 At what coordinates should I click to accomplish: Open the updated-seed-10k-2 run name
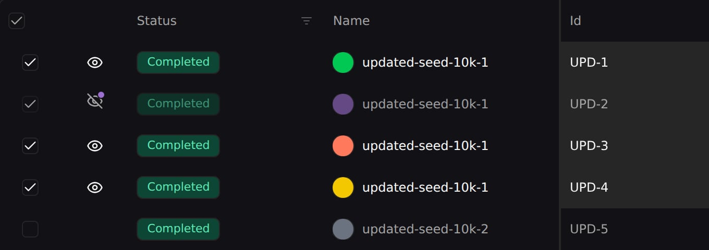pos(425,229)
